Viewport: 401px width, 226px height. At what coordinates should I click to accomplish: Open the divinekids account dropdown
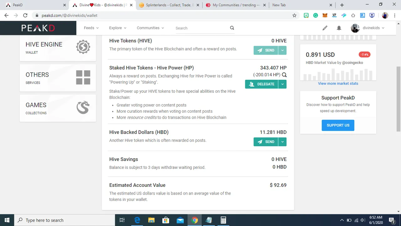[373, 28]
